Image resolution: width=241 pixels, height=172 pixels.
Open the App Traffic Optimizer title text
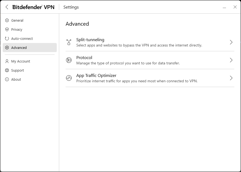96,76
